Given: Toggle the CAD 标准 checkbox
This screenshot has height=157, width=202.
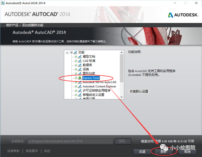Looking at the screenshot, I should [x=76, y=61].
